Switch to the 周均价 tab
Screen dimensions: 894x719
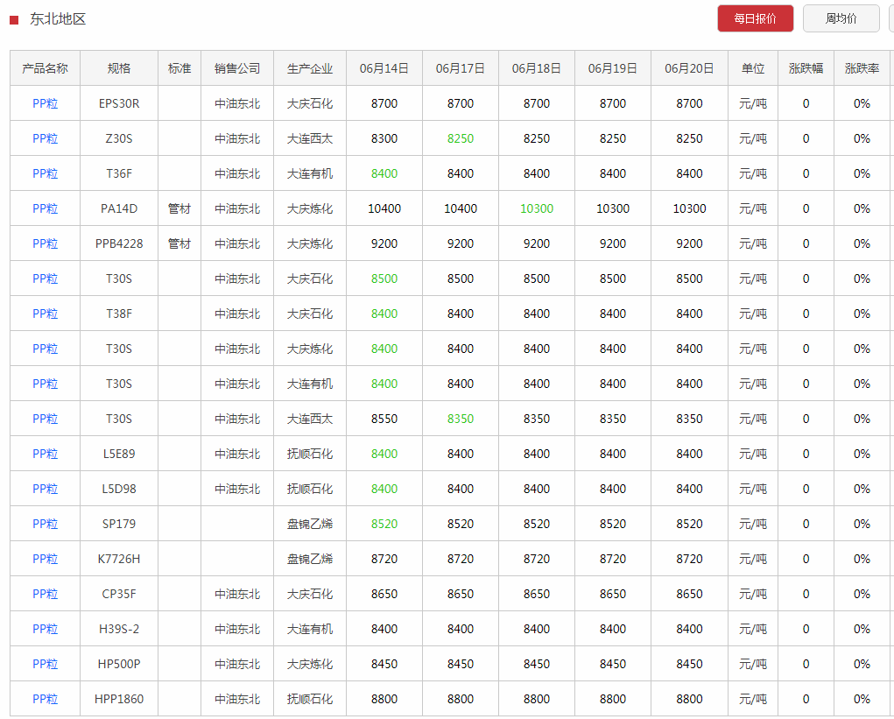tap(841, 18)
